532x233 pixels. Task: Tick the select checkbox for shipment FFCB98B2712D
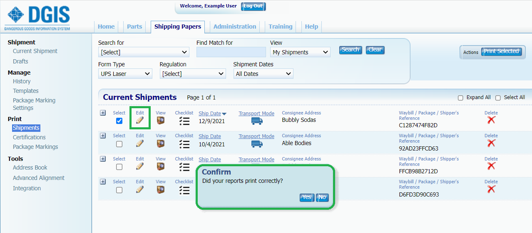click(119, 167)
